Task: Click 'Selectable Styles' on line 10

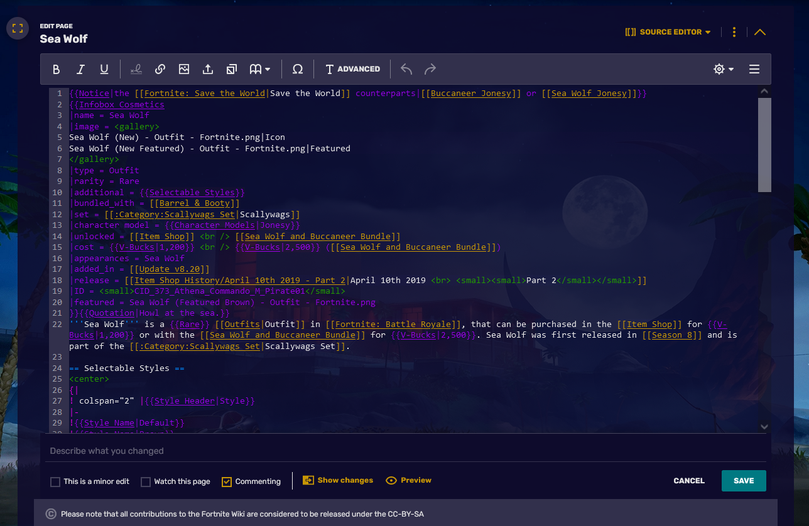Action: point(192,193)
